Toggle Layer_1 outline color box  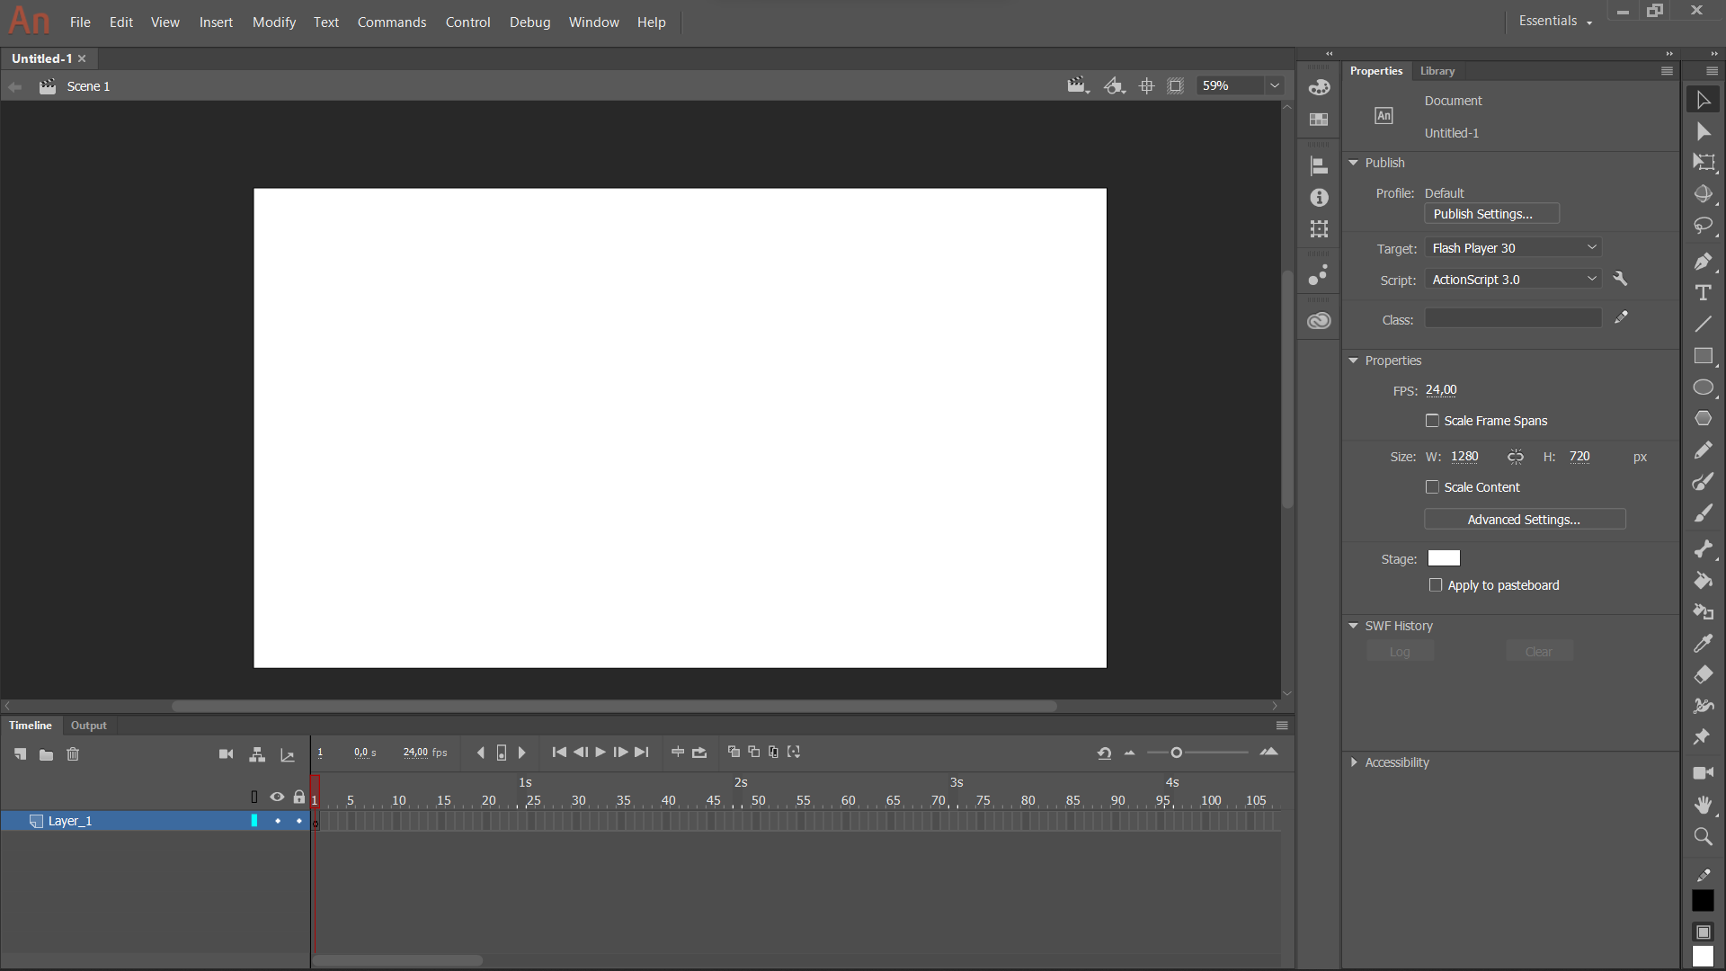254,821
